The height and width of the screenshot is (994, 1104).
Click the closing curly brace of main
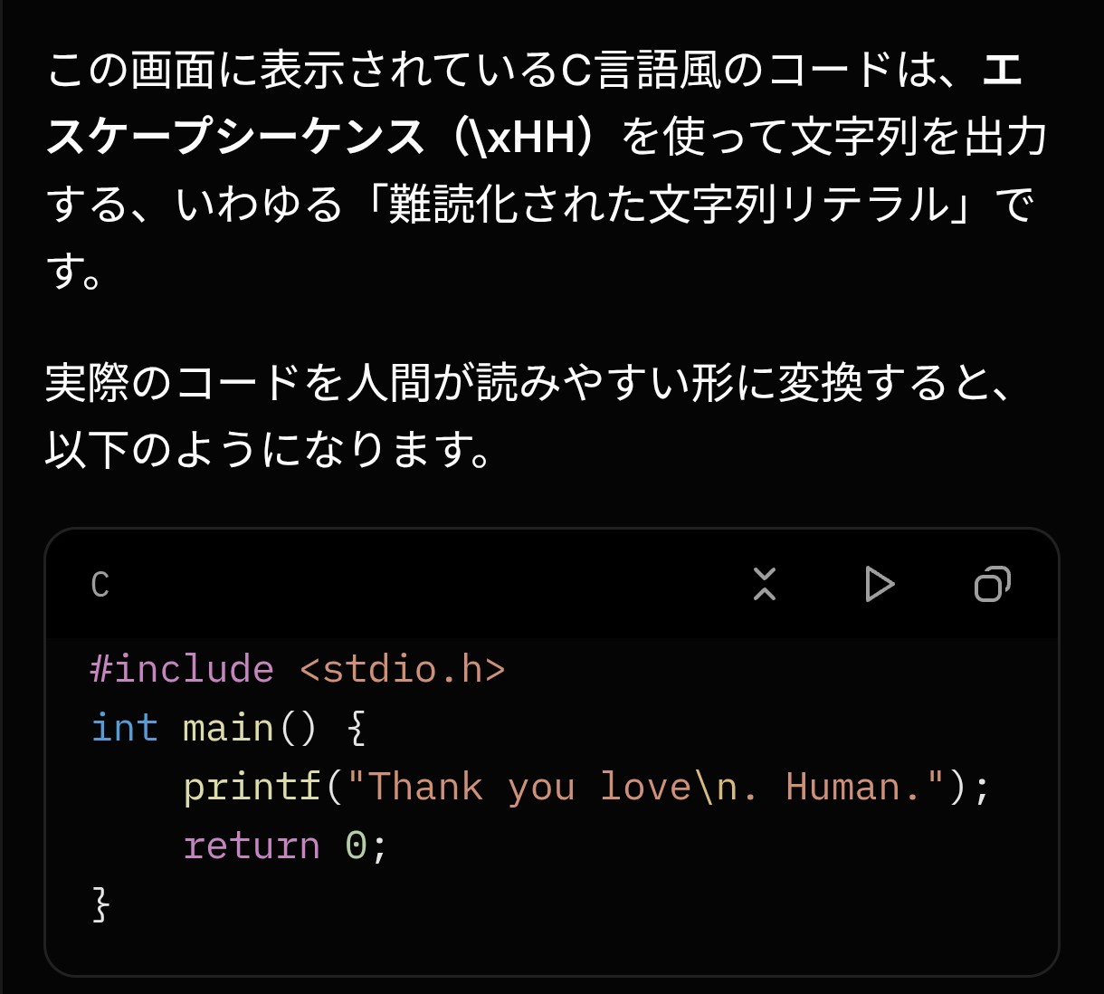(x=101, y=904)
